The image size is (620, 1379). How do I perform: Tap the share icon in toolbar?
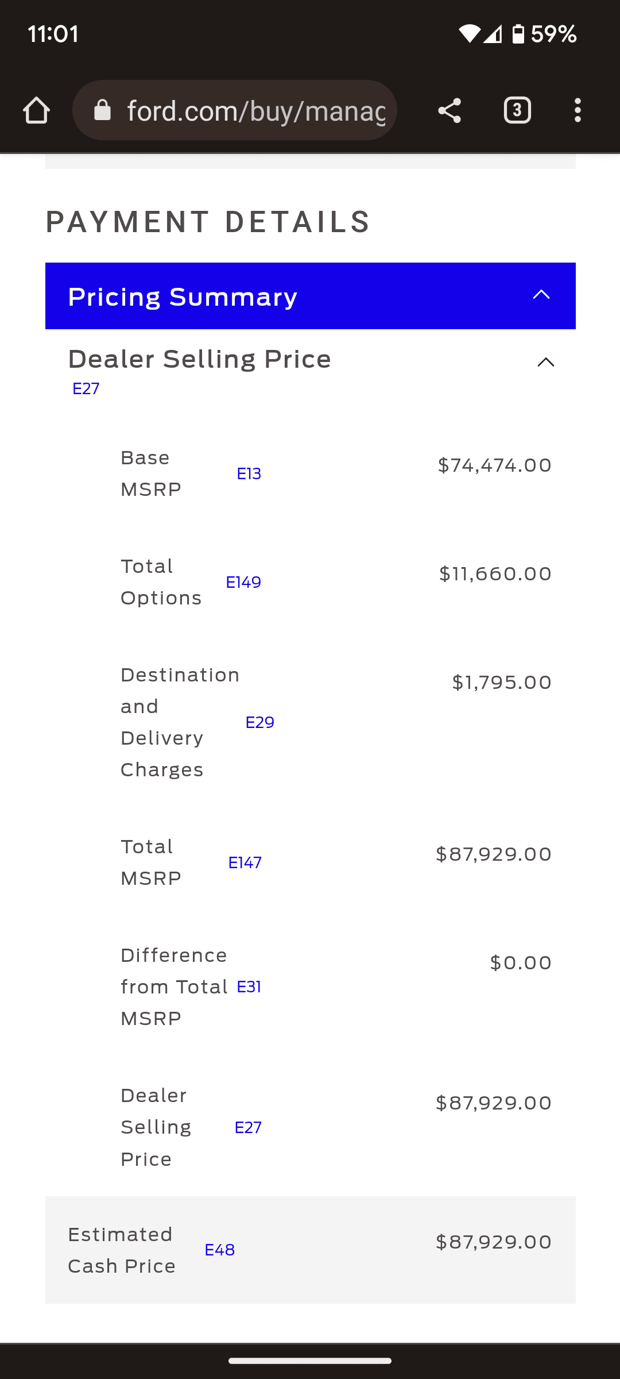[449, 110]
